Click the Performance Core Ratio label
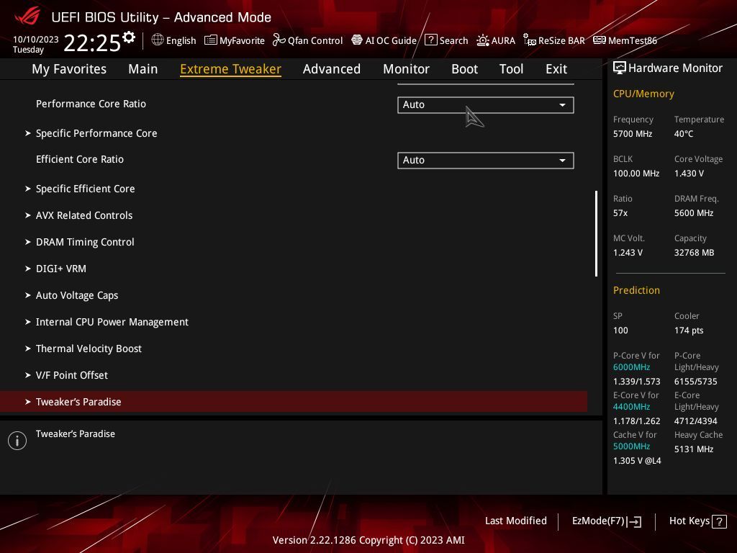The image size is (737, 553). point(91,104)
